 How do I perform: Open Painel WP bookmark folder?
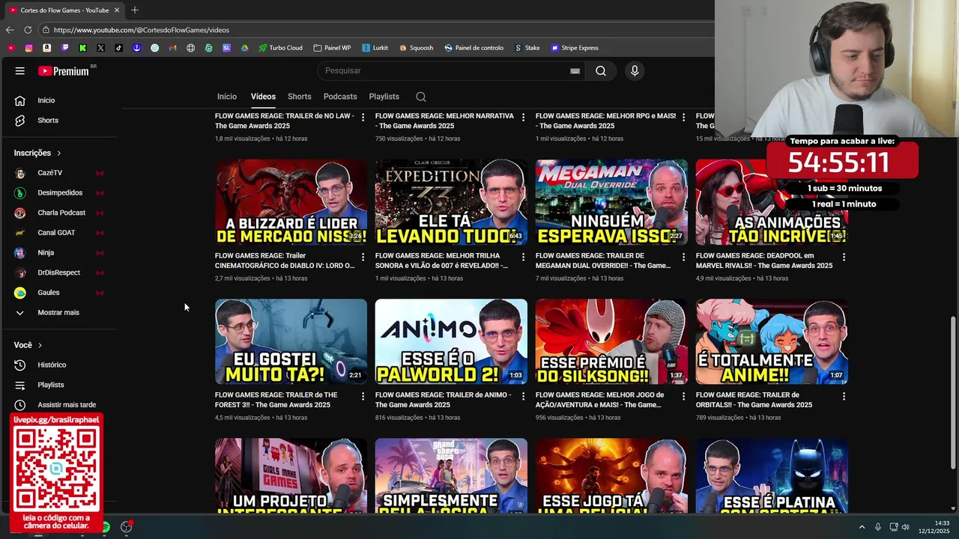click(332, 48)
